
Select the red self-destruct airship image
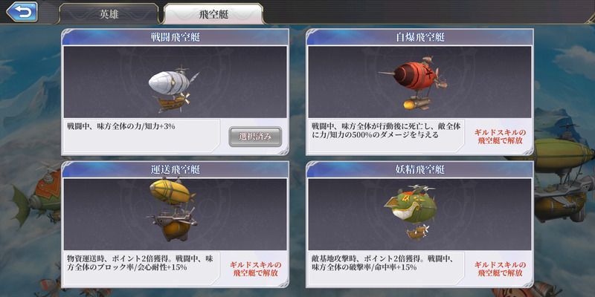click(x=414, y=82)
